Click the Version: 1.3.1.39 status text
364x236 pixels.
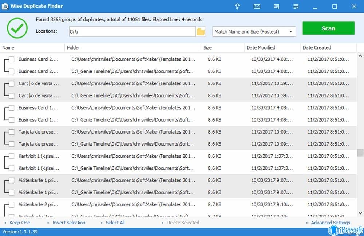(20, 232)
